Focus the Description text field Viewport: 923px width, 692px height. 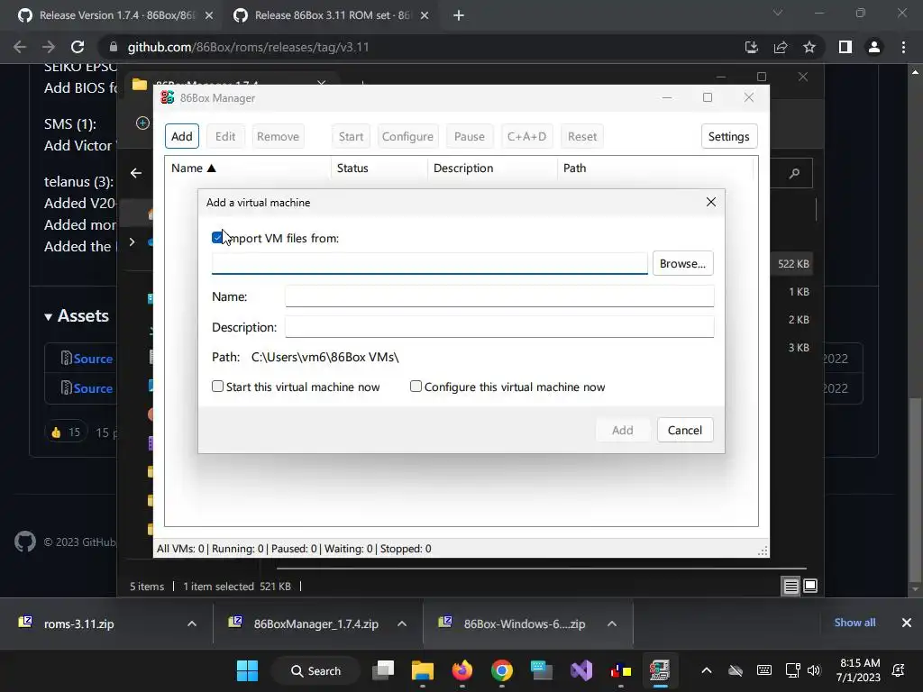click(x=499, y=326)
